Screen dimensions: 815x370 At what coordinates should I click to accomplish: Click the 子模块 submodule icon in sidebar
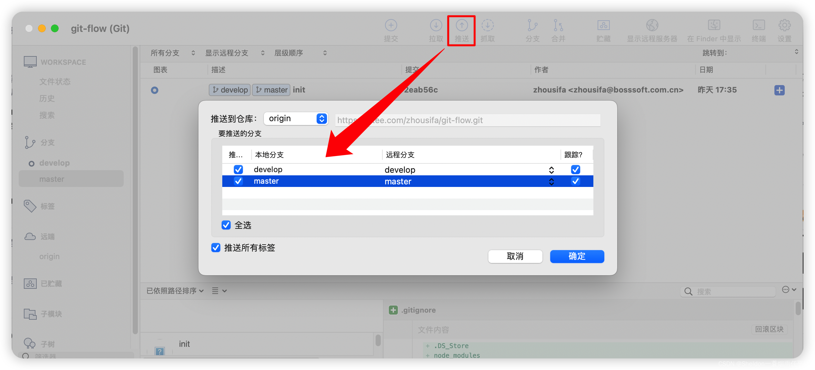[x=30, y=314]
